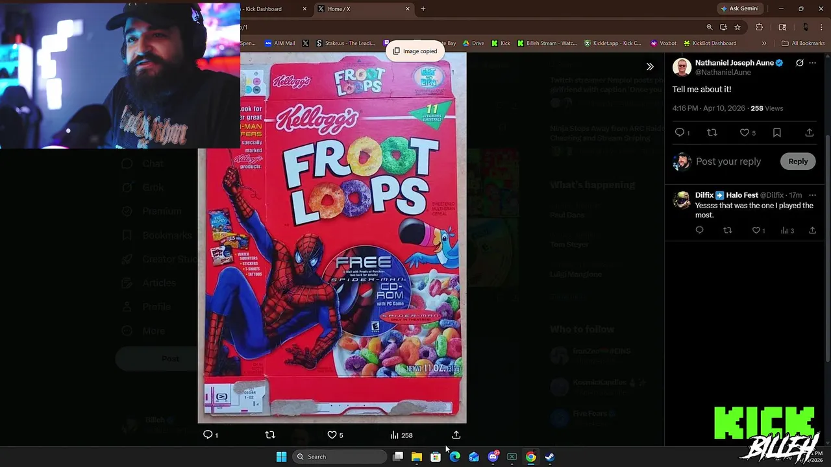
Task: View analytics on Dilfix's reply
Action: pos(787,230)
